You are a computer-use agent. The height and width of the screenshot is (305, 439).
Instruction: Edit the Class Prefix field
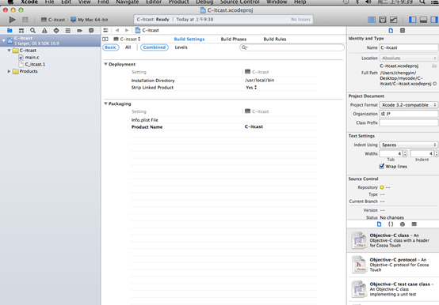click(408, 122)
